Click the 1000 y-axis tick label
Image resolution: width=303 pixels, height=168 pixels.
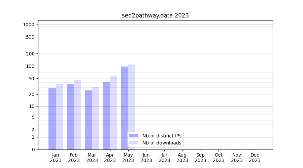click(29, 25)
